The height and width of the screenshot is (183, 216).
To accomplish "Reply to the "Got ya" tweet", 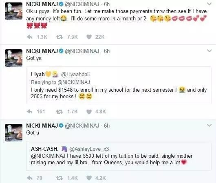I will pos(30,112).
